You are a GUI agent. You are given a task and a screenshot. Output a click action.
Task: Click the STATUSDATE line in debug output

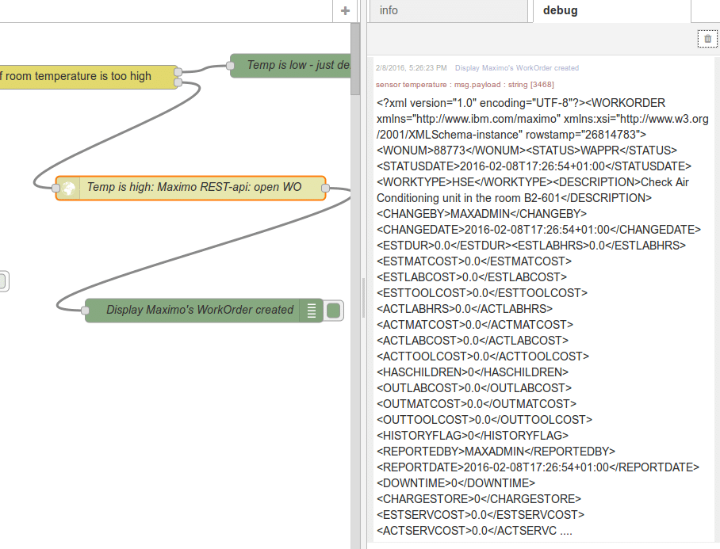[x=534, y=166]
